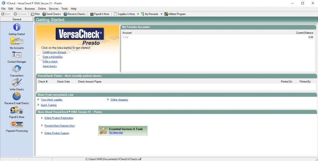The width and height of the screenshot is (318, 161).
Task: Click the Check Date column header
Action: point(63,81)
